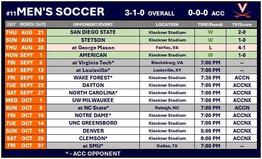Select the at Virginia Tech* opponent cell

93,63
